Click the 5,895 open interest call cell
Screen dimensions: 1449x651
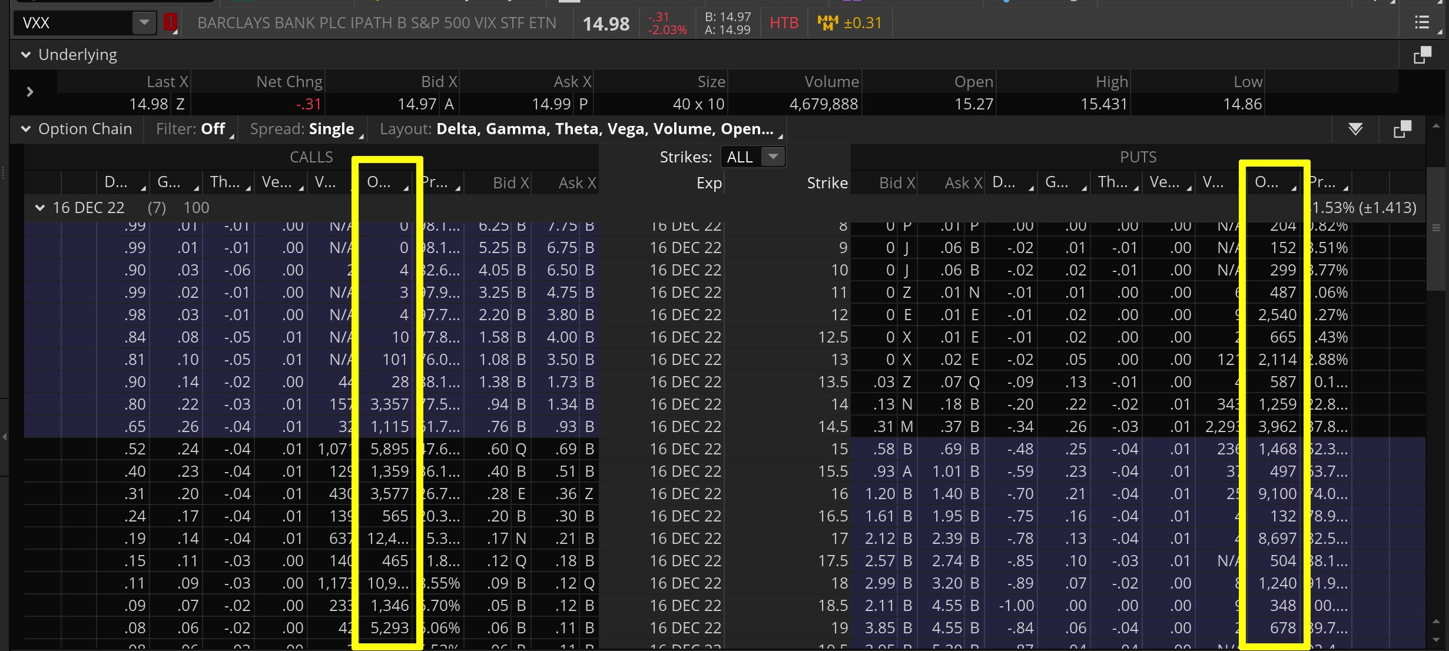pyautogui.click(x=389, y=449)
